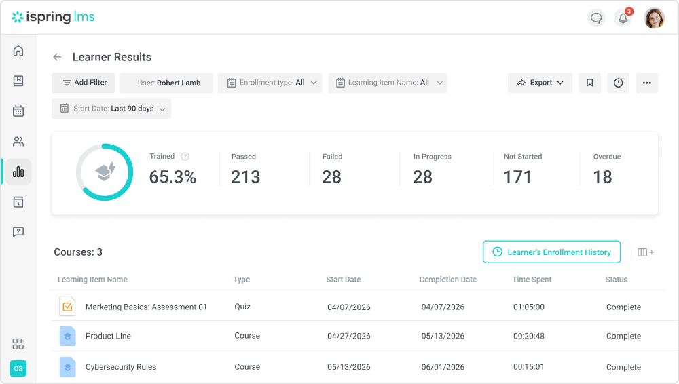The width and height of the screenshot is (679, 384).
Task: Open the chat messages bubble icon
Action: pos(596,18)
